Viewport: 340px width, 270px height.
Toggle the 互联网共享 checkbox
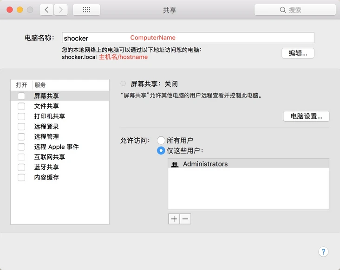click(x=21, y=157)
